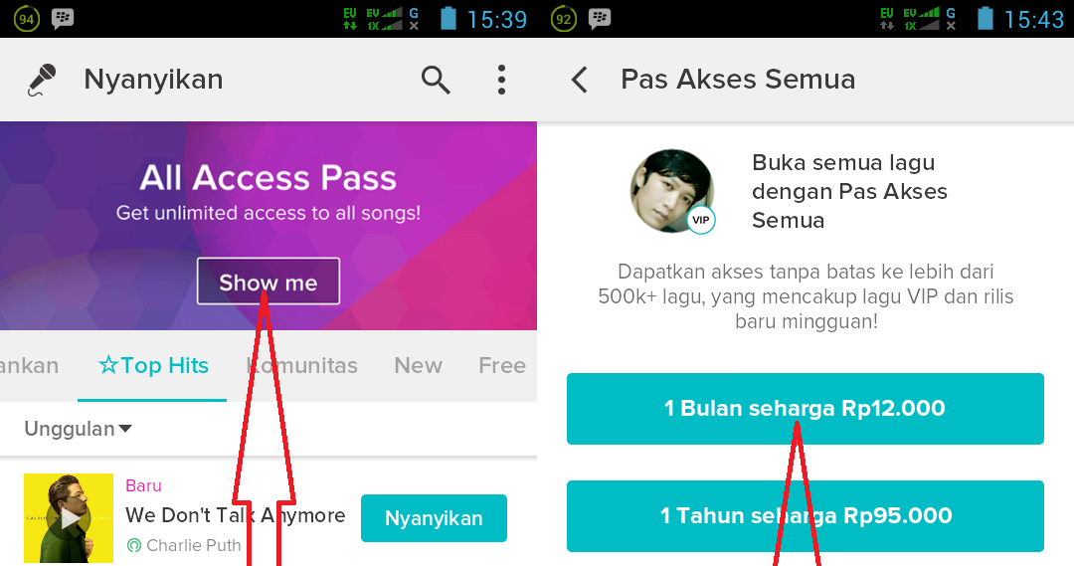Choose 1 Bulan seharga Rp12.000 plan
1078x566 pixels.
point(806,409)
